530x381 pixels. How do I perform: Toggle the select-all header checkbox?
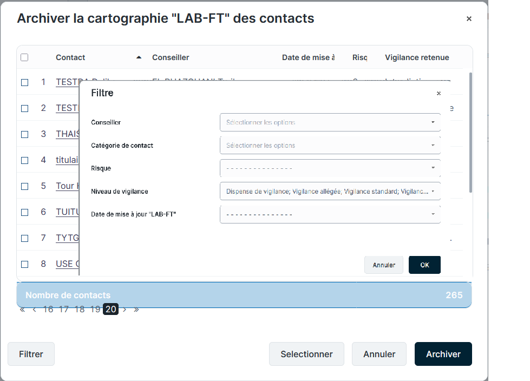click(24, 57)
